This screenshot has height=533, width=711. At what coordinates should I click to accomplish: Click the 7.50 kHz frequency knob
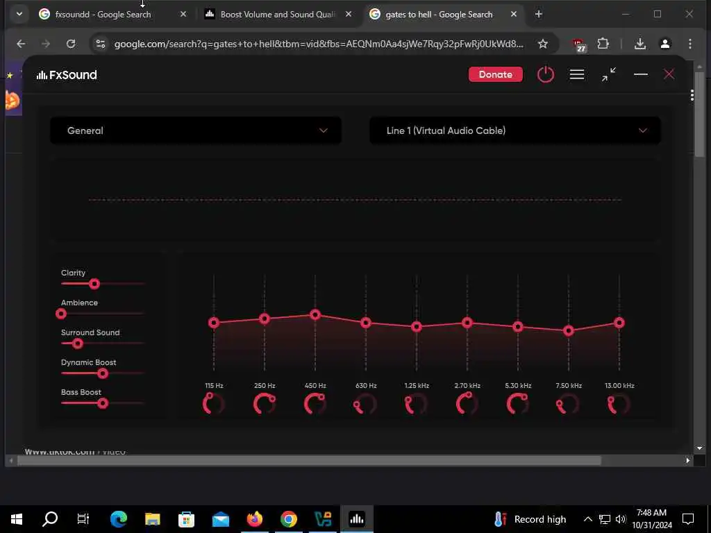568,404
